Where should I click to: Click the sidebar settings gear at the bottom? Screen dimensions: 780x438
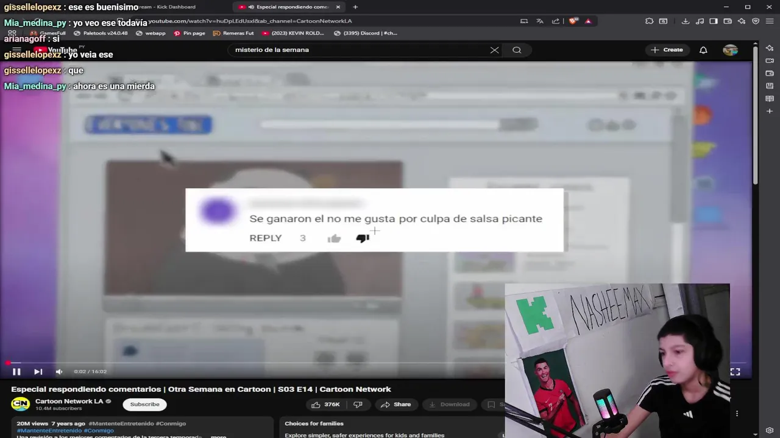tap(770, 431)
